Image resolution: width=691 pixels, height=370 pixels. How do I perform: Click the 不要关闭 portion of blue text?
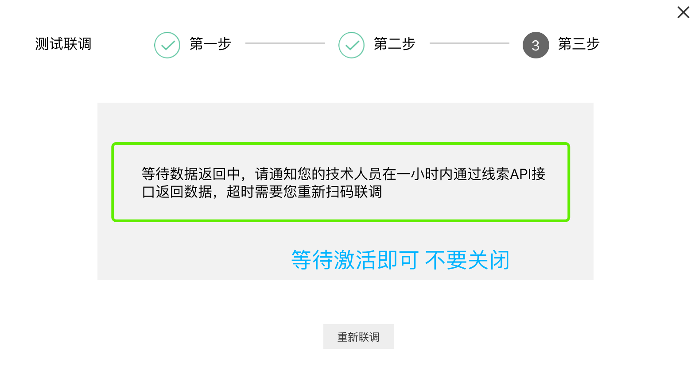click(x=467, y=260)
